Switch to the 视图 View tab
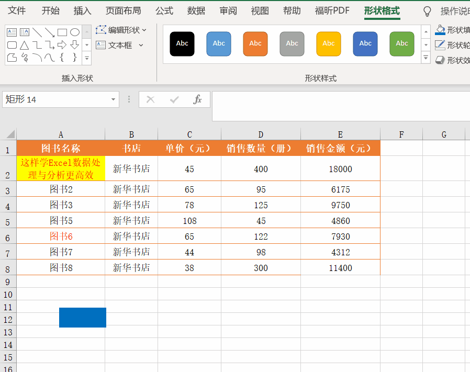 click(260, 11)
